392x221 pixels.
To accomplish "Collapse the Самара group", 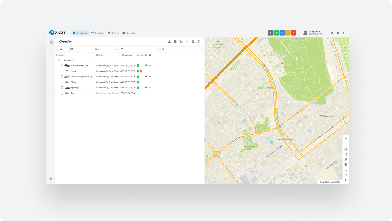I will click(57, 60).
